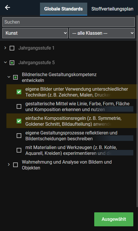Click the back arrow icon
The width and height of the screenshot is (138, 231).
click(x=7, y=7)
